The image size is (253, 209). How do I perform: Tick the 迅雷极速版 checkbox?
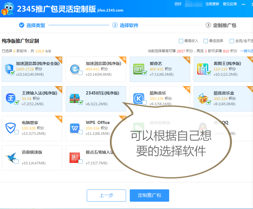(17, 161)
